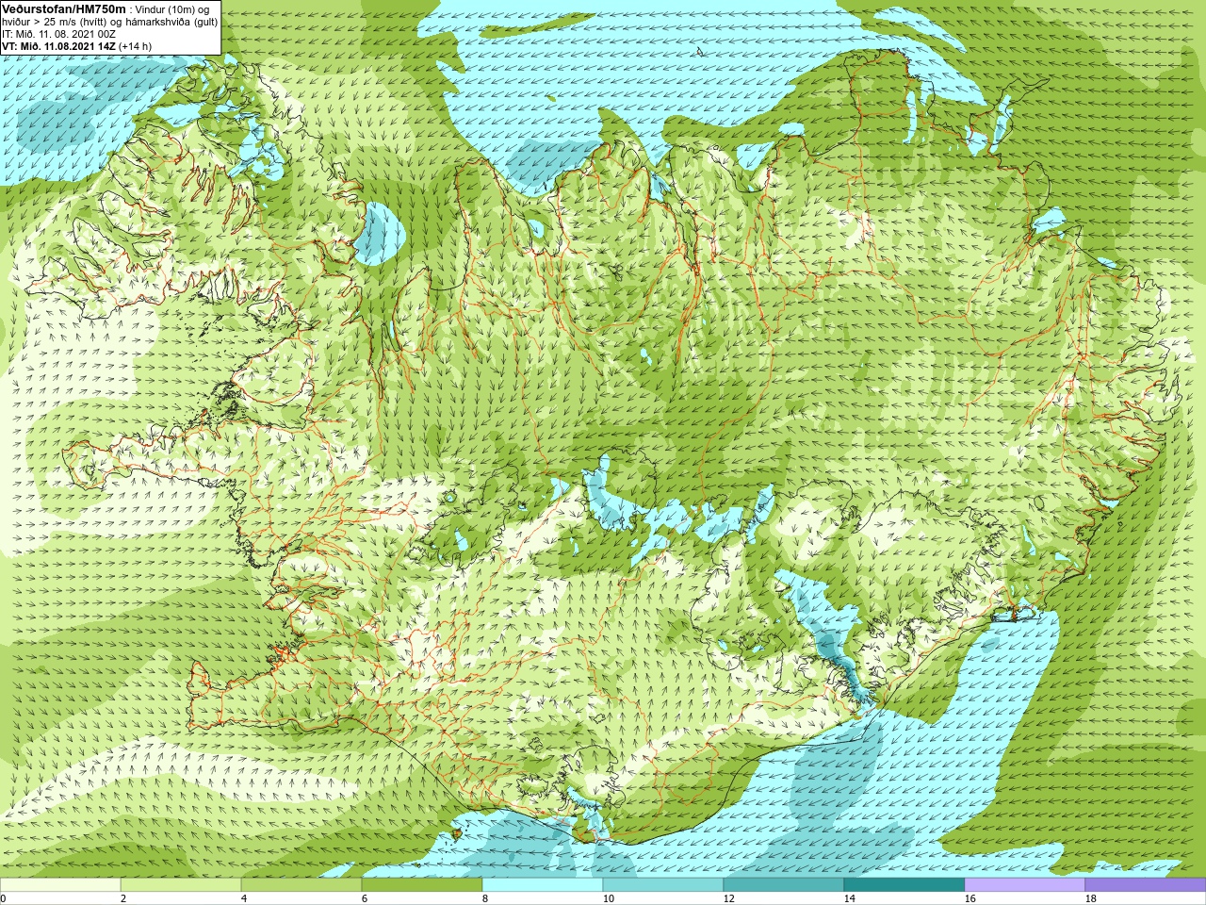Click the 'VT: Mið. 11.08.2021 14Z' valid time
The image size is (1206, 905).
point(58,46)
